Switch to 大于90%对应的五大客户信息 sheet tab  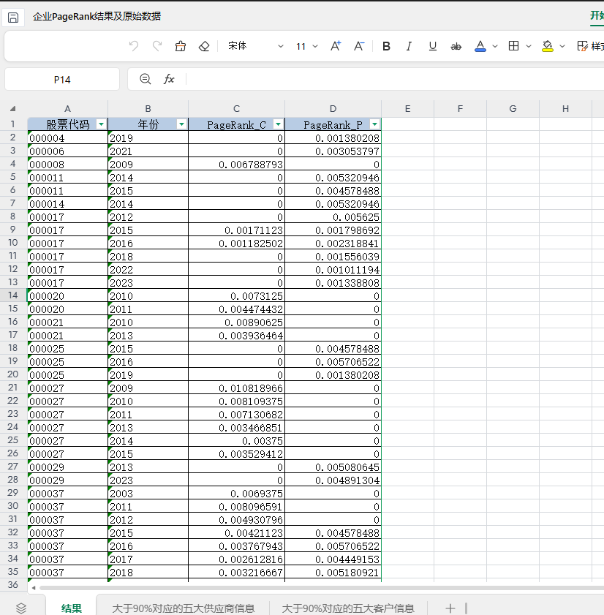click(348, 608)
